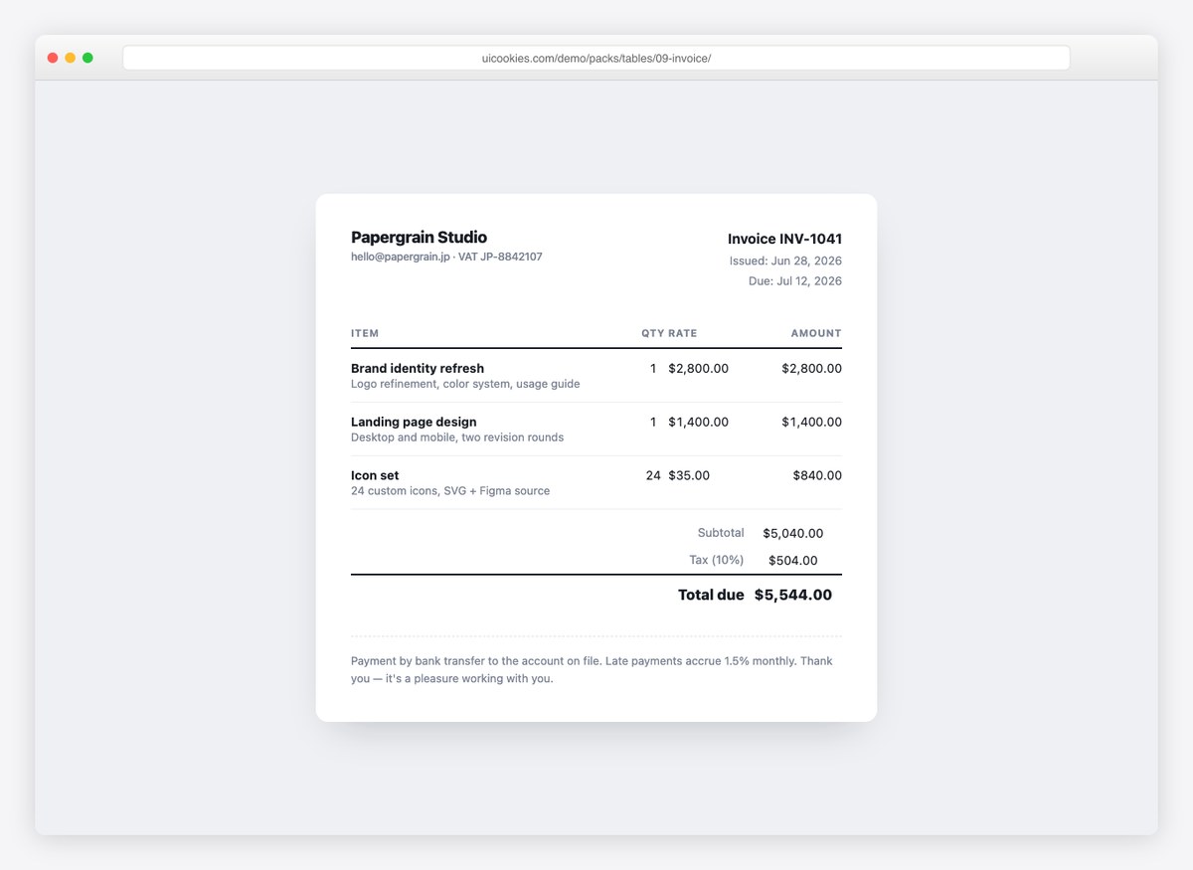The width and height of the screenshot is (1193, 870).
Task: Click quantity 24 in Icon set row
Action: click(653, 475)
